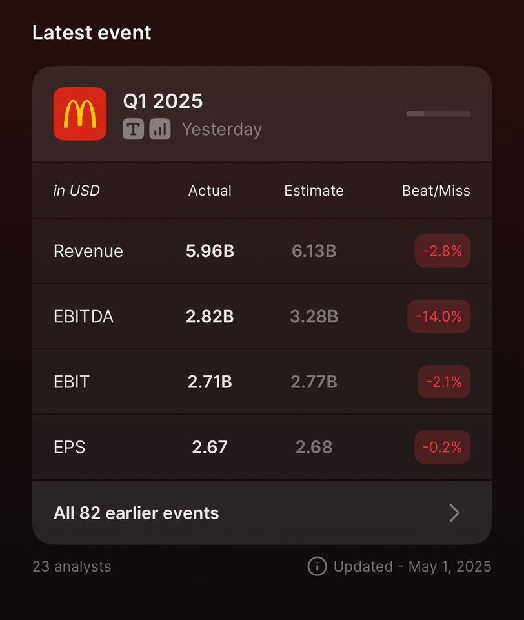Select the progress bar in event header
Viewport: 524px width, 620px height.
tap(439, 114)
